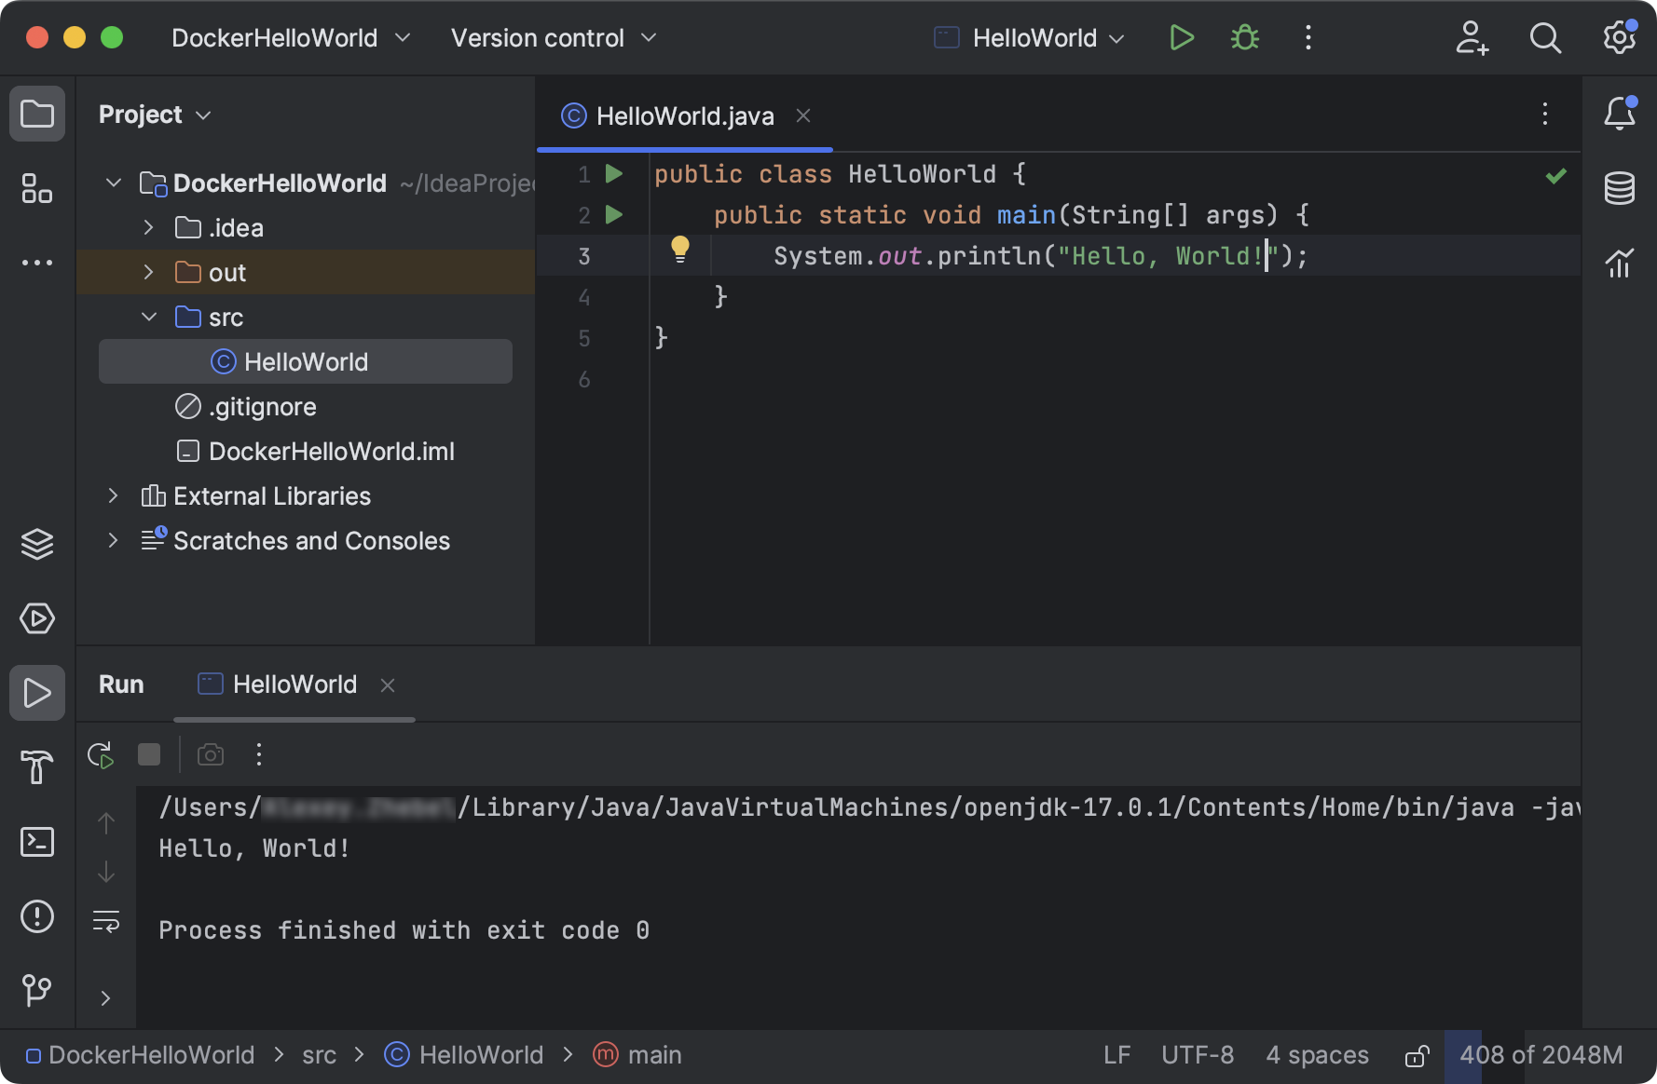Open the Notifications panel
The width and height of the screenshot is (1657, 1084).
tap(1620, 114)
